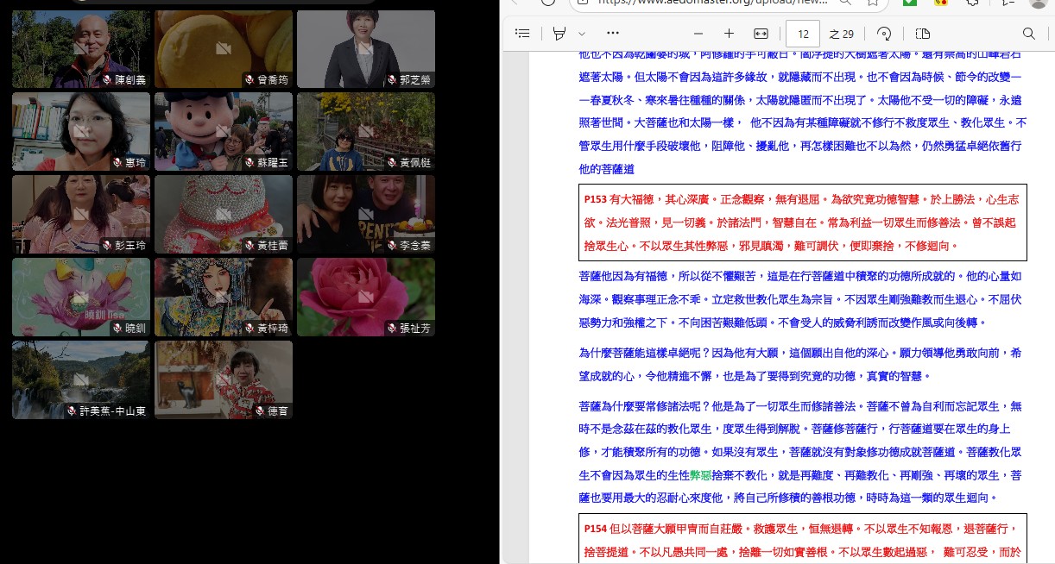The image size is (1055, 564).
Task: Open the browser extensions puzzle icon
Action: (x=973, y=3)
